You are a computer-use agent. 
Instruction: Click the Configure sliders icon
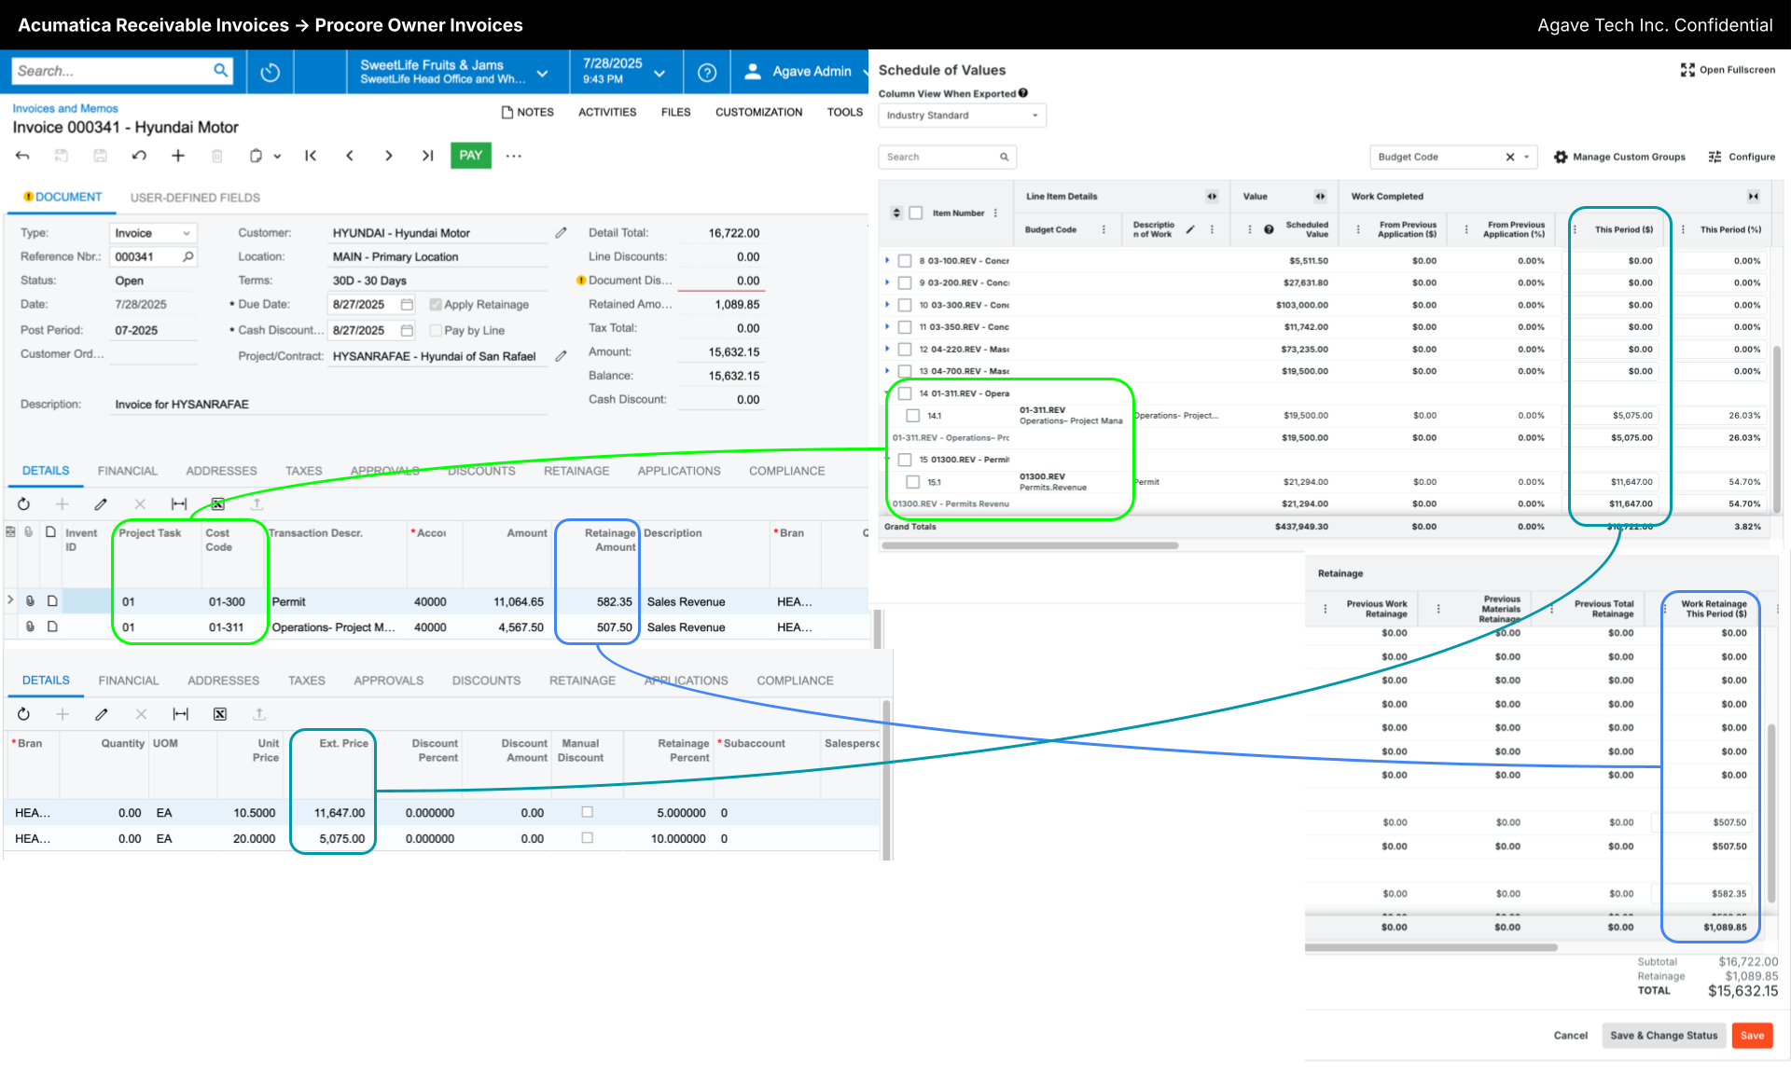(x=1715, y=157)
